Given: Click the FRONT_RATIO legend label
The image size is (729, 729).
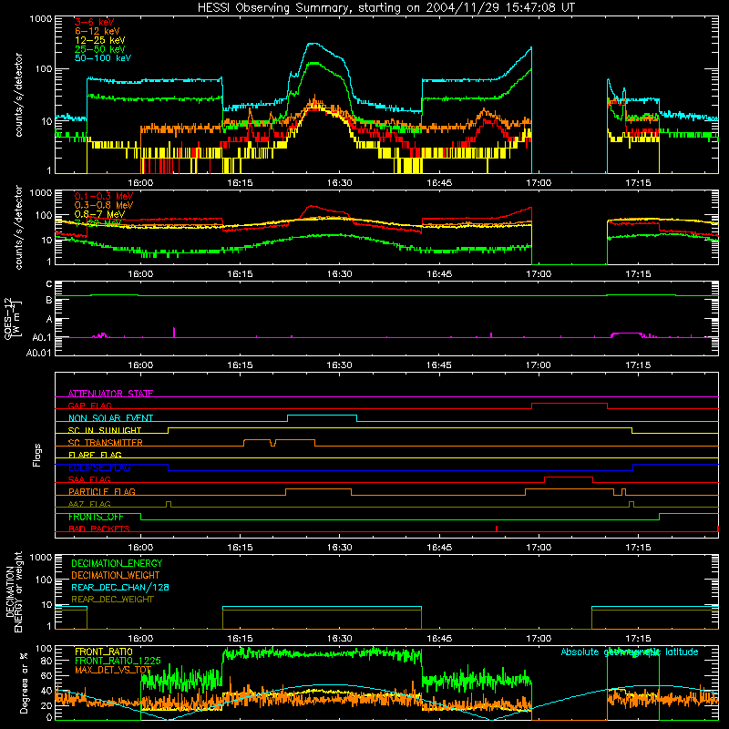Looking at the screenshot, I should point(103,652).
